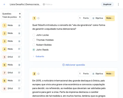The image size is (123, 98).
Task: Click the question 1 text about véu da ignorância
Action: click(69, 27)
